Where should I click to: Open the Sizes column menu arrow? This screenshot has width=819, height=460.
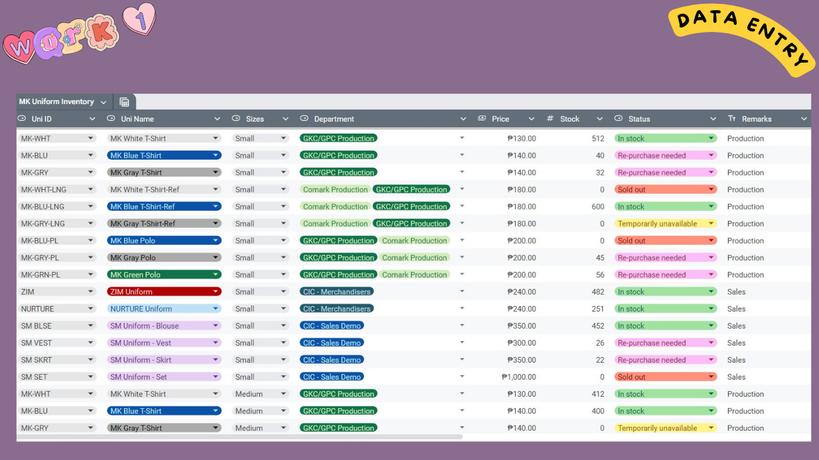click(x=285, y=119)
